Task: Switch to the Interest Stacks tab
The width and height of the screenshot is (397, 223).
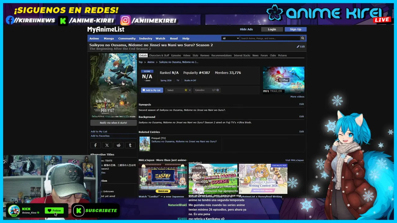Action: 242,55
